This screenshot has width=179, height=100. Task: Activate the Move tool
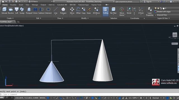[72, 11]
